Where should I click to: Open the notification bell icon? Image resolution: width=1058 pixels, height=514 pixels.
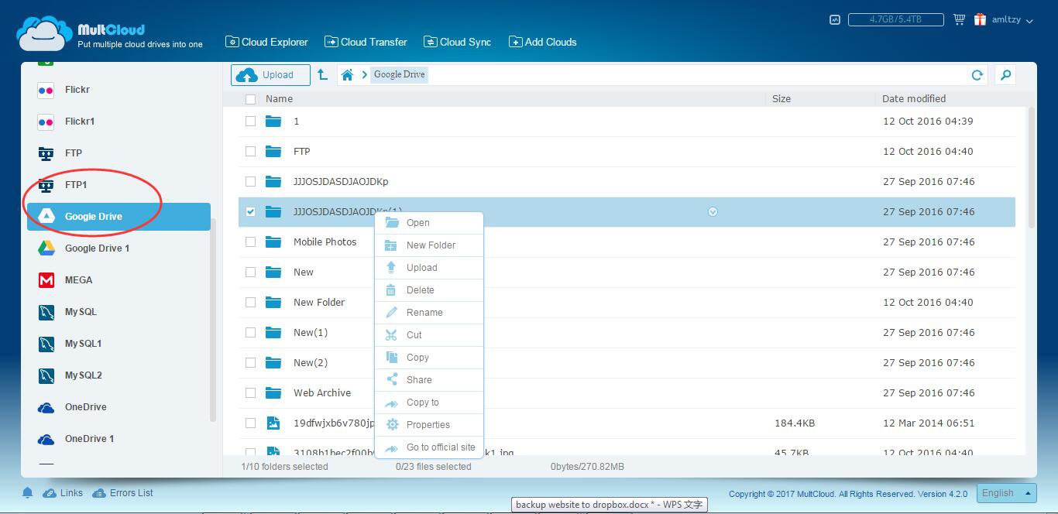[x=27, y=493]
